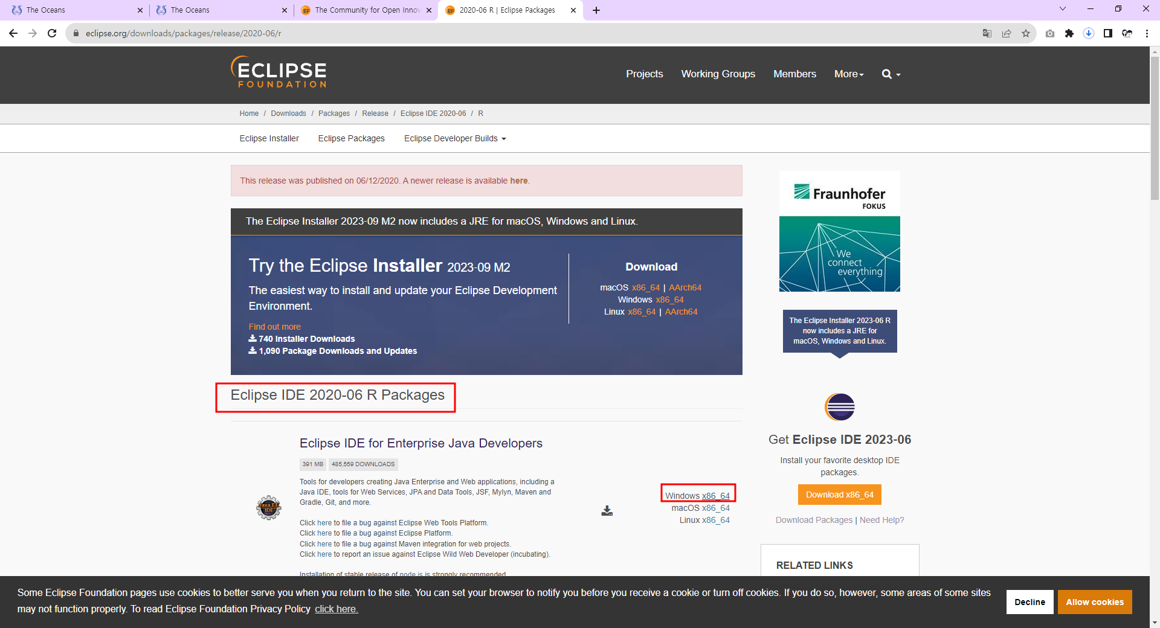This screenshot has height=628, width=1160.
Task: Open the extensions puzzle menu
Action: pos(1069,33)
